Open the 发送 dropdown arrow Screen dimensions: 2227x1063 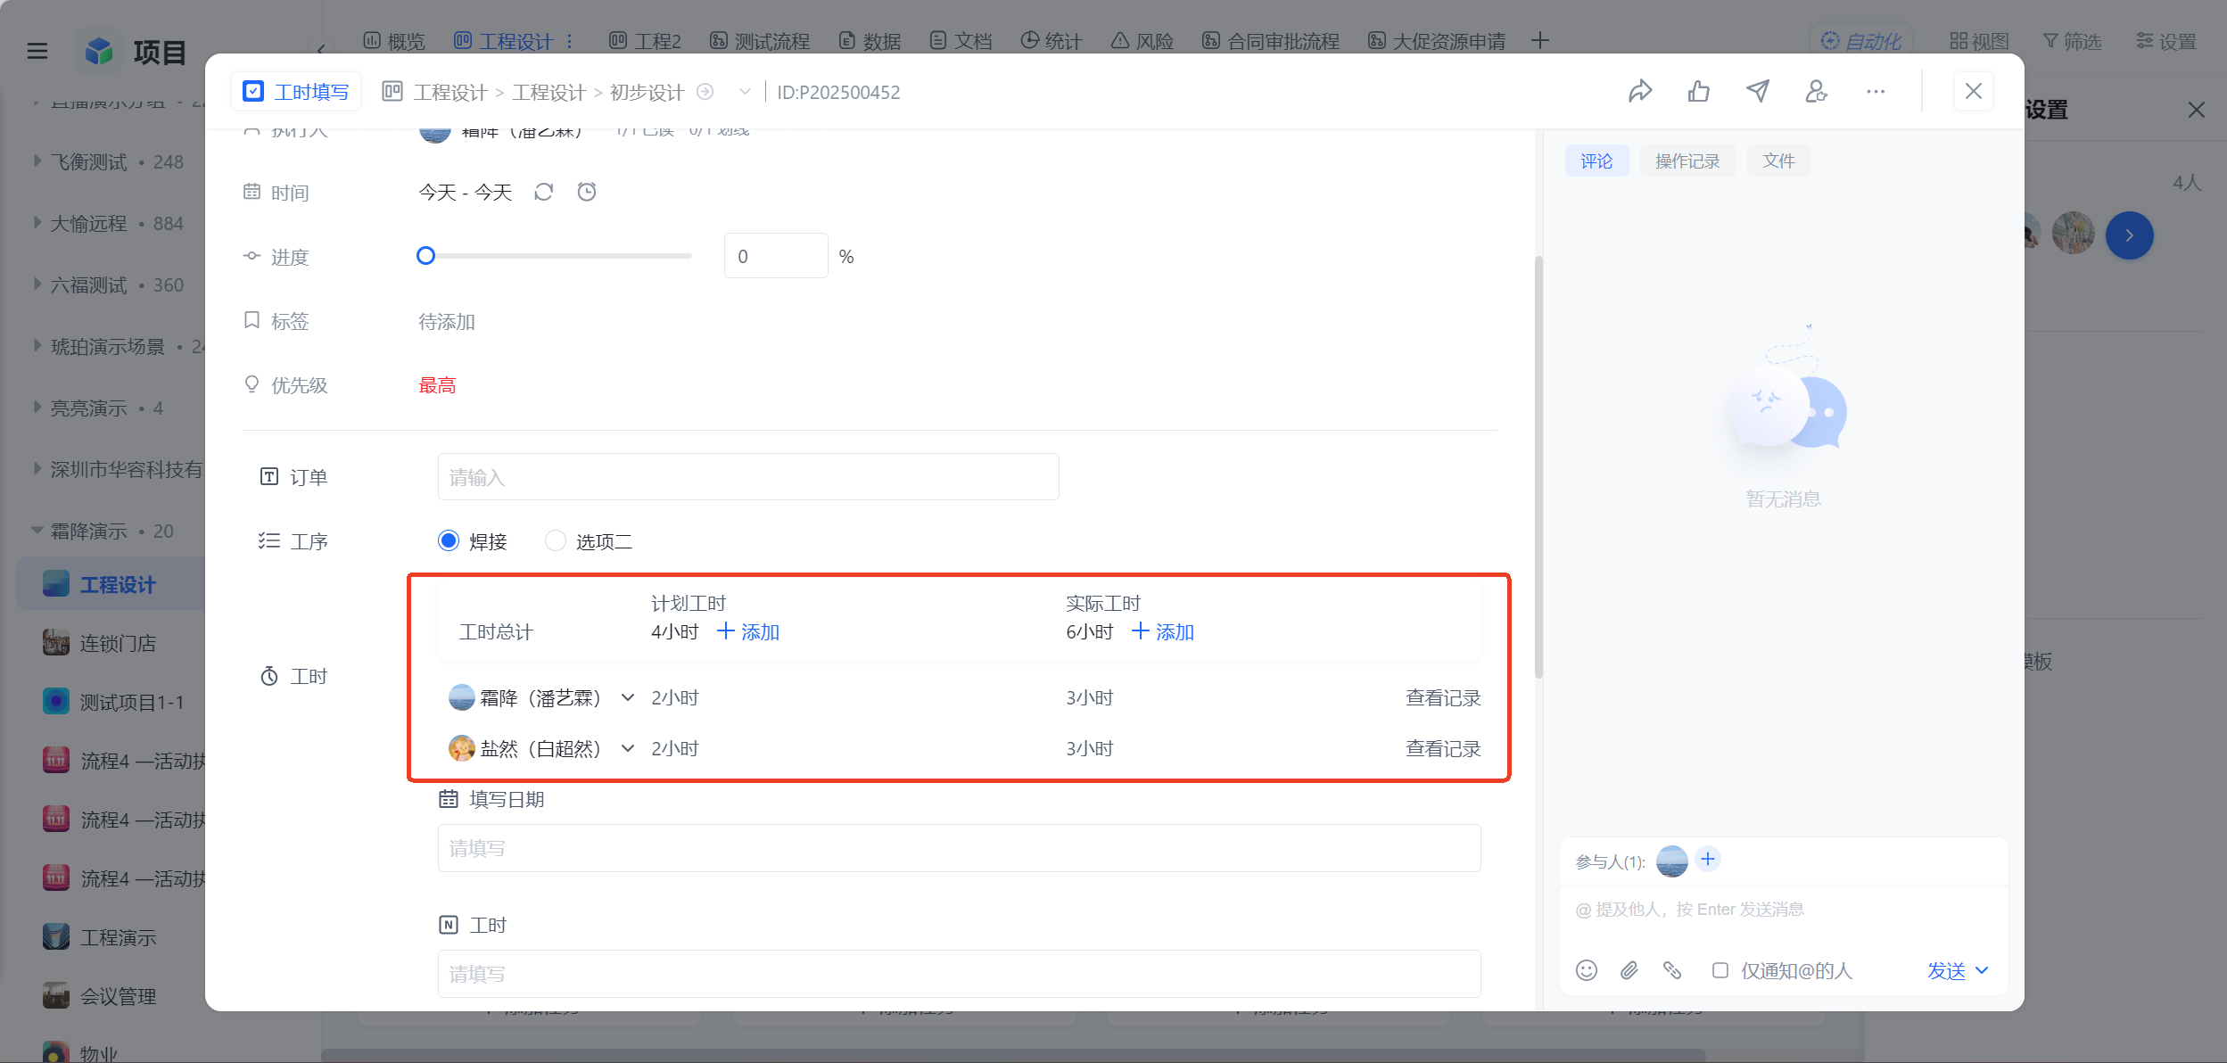pos(1982,970)
